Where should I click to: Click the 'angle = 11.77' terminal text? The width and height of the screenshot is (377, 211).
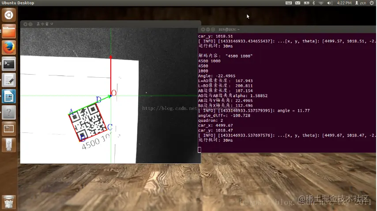pyautogui.click(x=293, y=110)
